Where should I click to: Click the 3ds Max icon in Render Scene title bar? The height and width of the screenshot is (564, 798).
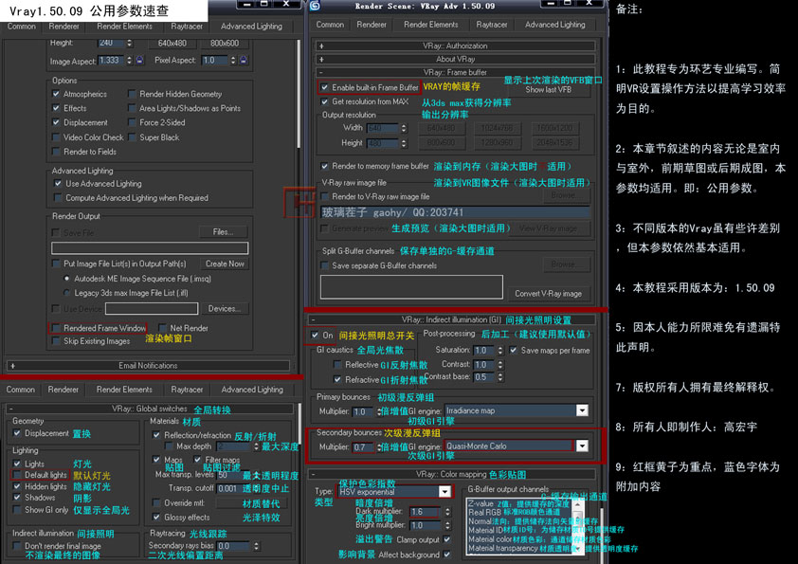pyautogui.click(x=315, y=6)
